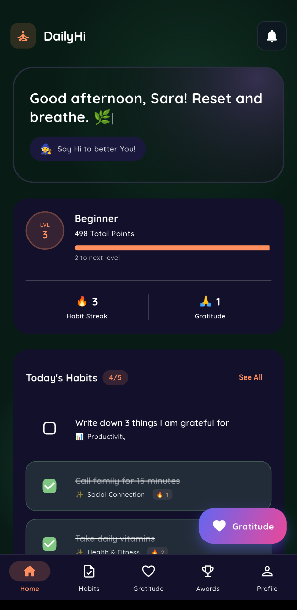Uncheck 'Call family for 15 minutes' habit

tap(49, 486)
